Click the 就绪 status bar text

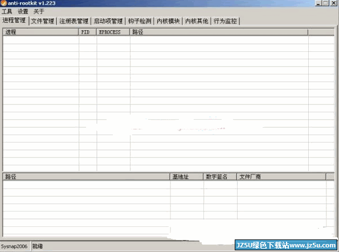(x=38, y=246)
